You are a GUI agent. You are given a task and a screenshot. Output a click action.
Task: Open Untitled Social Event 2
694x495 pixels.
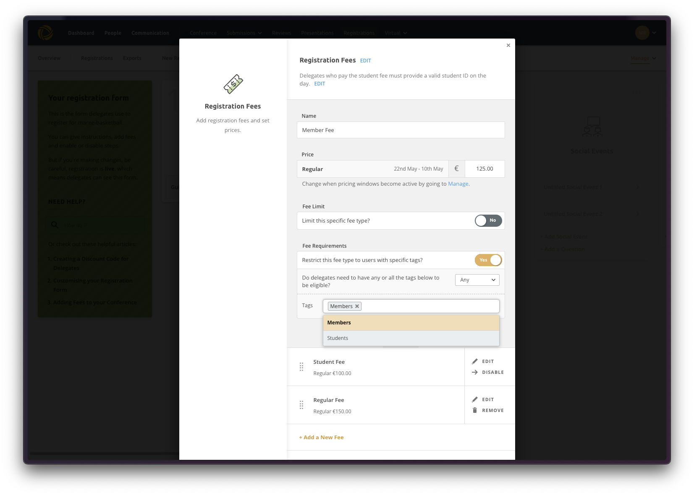[592, 214]
